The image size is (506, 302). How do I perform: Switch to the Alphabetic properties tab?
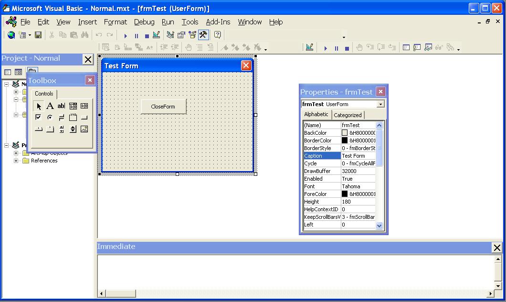tap(316, 114)
